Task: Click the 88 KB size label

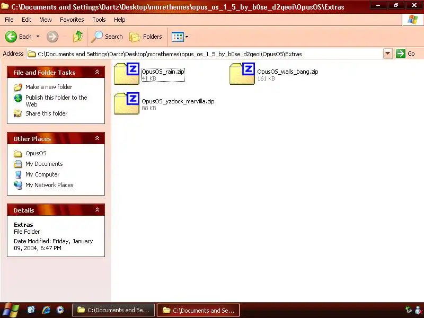Action: tap(149, 108)
